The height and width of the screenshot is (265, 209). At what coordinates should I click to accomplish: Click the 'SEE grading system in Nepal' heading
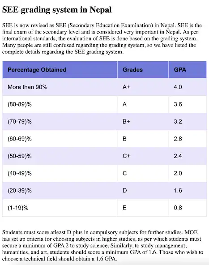[57, 10]
